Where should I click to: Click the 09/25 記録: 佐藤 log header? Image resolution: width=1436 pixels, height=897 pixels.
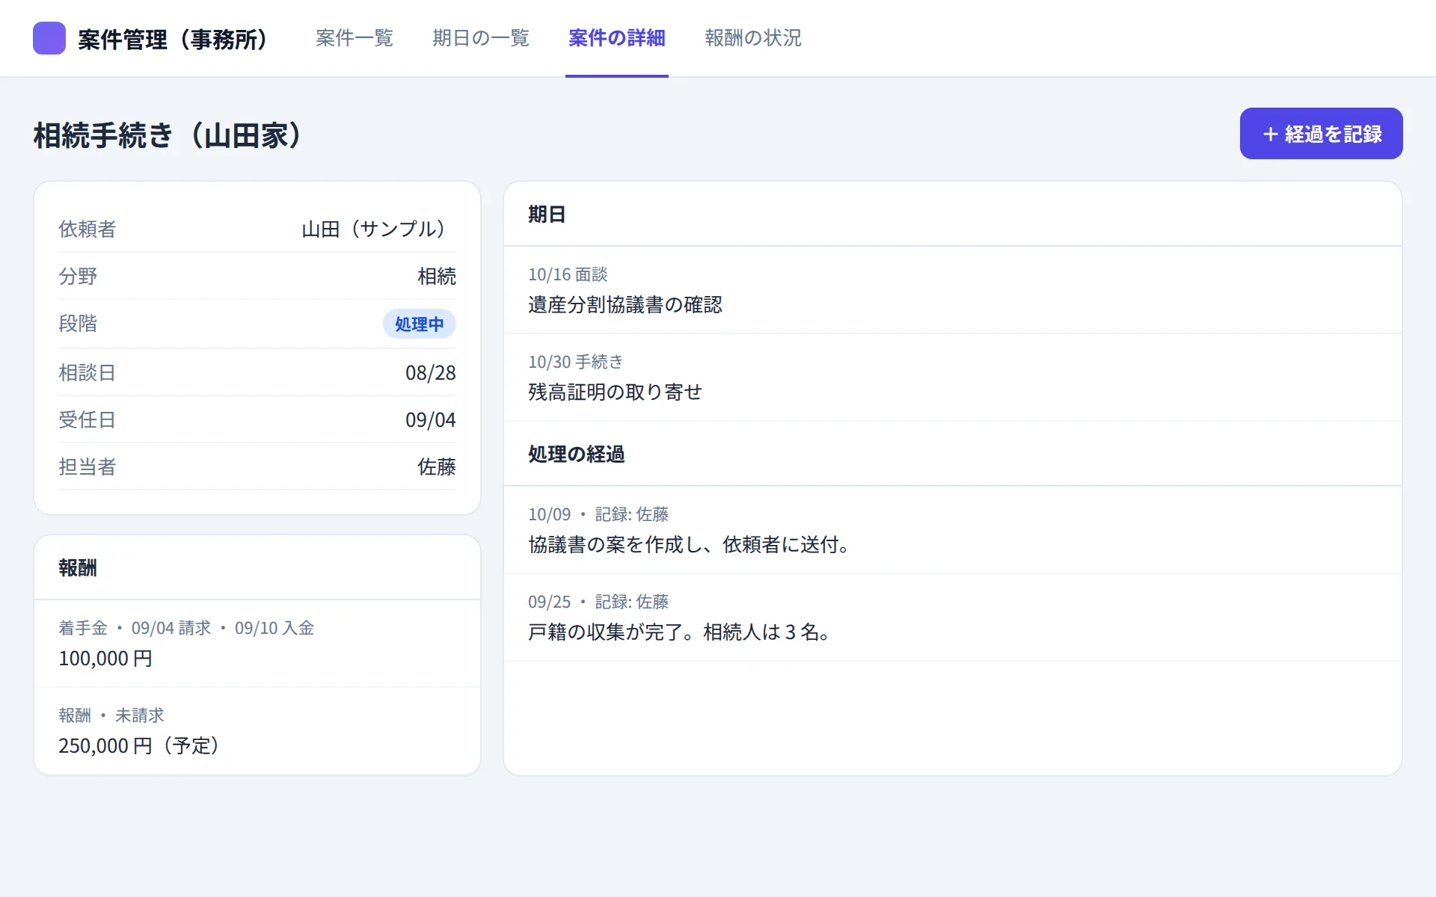(x=598, y=602)
